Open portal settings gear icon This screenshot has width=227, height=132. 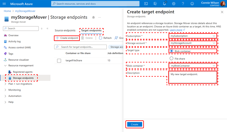tap(174, 4)
